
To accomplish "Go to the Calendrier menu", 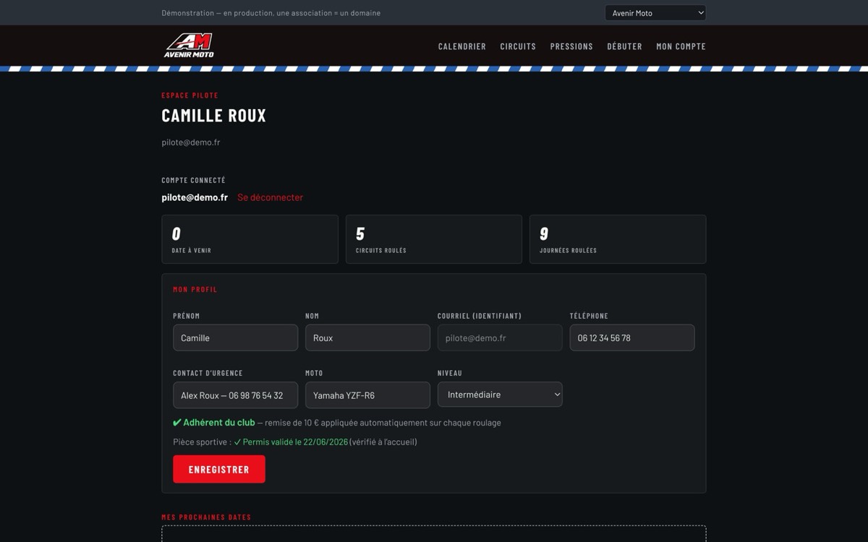I will pyautogui.click(x=462, y=46).
